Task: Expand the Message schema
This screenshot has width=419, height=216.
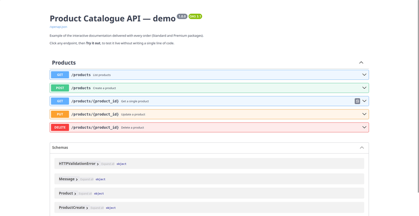Action: pos(68,179)
